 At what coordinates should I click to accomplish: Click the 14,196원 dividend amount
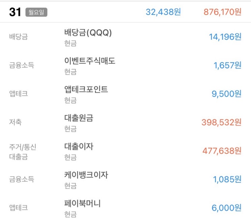pos(225,37)
